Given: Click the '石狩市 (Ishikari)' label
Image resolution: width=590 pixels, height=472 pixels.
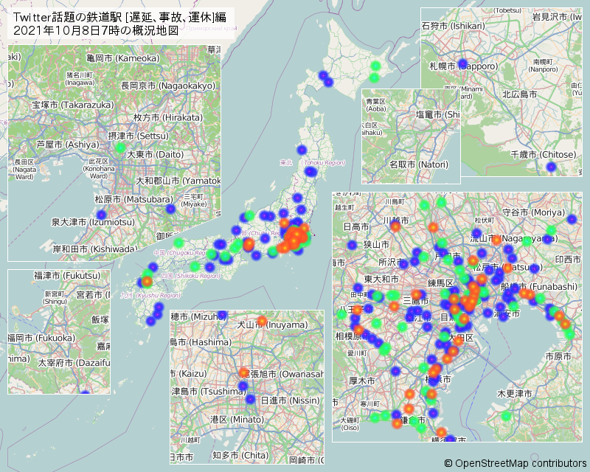Looking at the screenshot, I should coord(454,26).
